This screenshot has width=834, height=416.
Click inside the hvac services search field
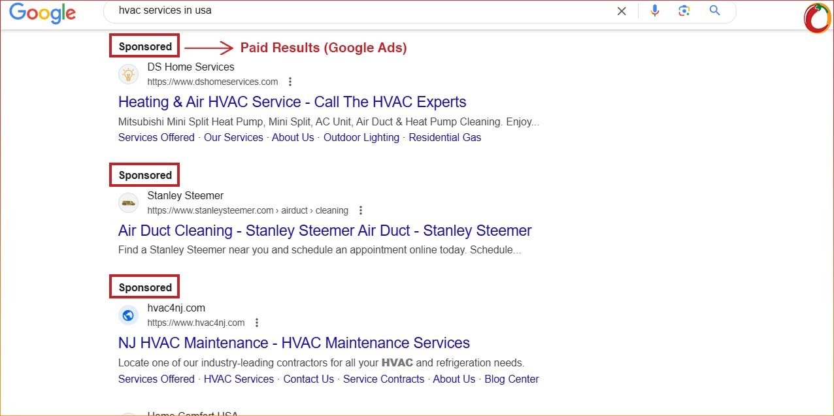coord(359,10)
